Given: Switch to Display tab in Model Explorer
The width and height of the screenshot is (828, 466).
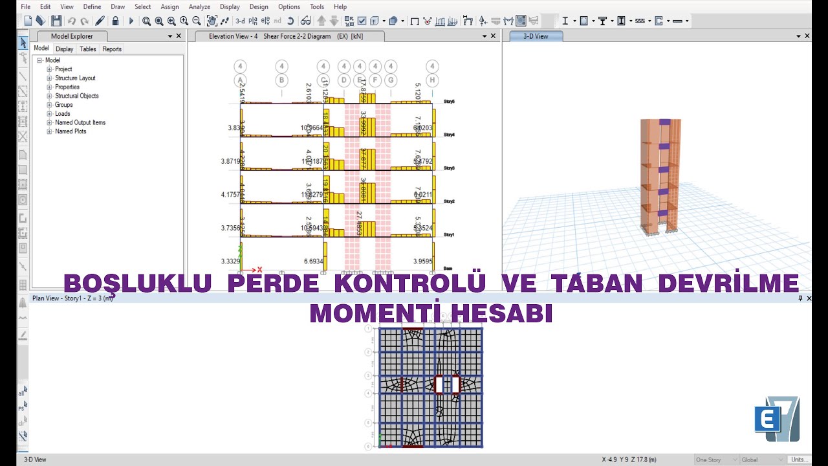Looking at the screenshot, I should pos(64,49).
